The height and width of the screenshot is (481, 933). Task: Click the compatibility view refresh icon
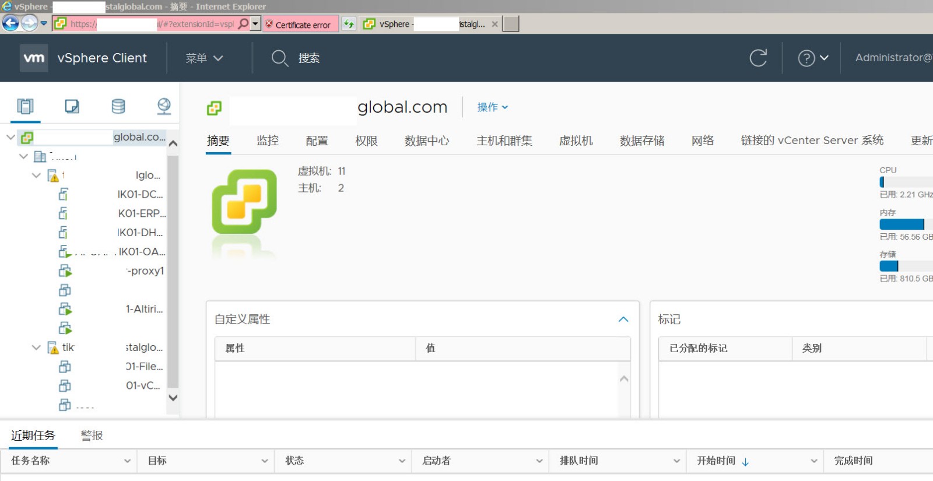click(349, 24)
